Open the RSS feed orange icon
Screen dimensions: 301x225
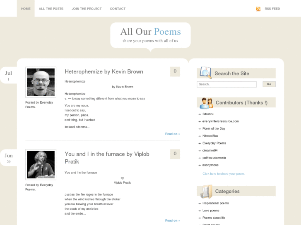point(258,9)
